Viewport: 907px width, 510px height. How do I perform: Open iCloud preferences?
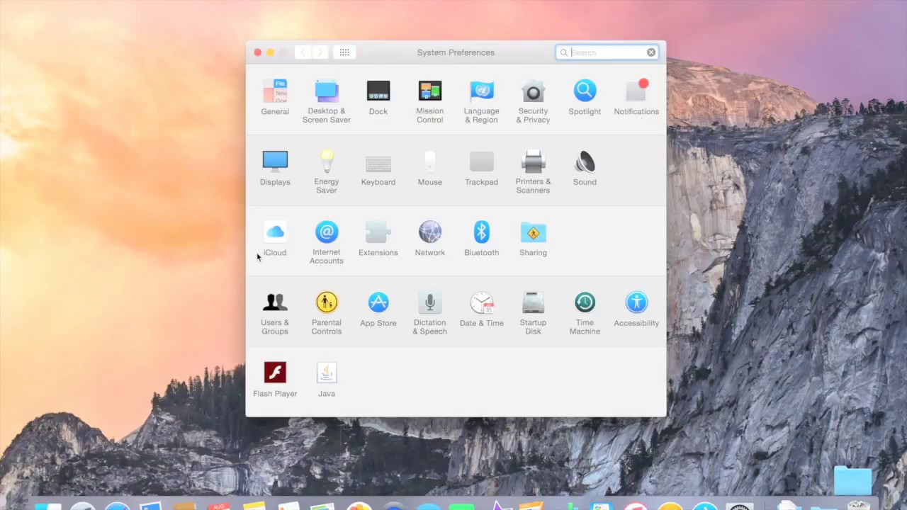(x=275, y=239)
